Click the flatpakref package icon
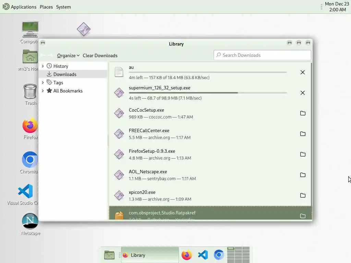The height and width of the screenshot is (263, 351). [119, 215]
